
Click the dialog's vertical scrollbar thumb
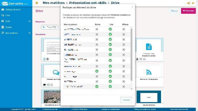point(131,55)
